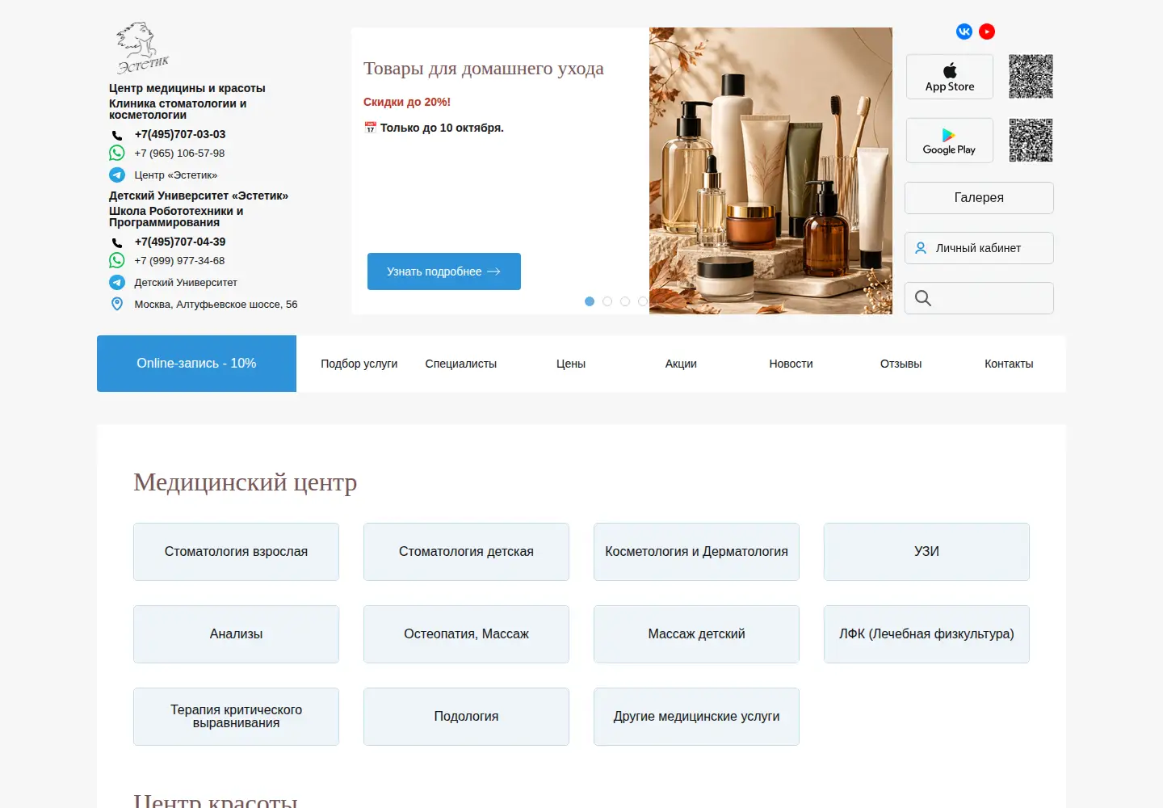Click address Москва, Алтуфьевское шоссе, 56
This screenshot has height=808, width=1163.
216,305
